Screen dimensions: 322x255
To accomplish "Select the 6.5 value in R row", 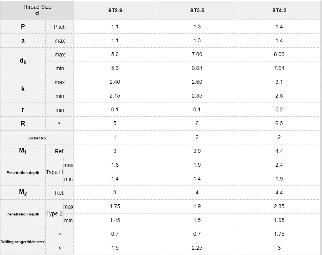I will pyautogui.click(x=279, y=123).
